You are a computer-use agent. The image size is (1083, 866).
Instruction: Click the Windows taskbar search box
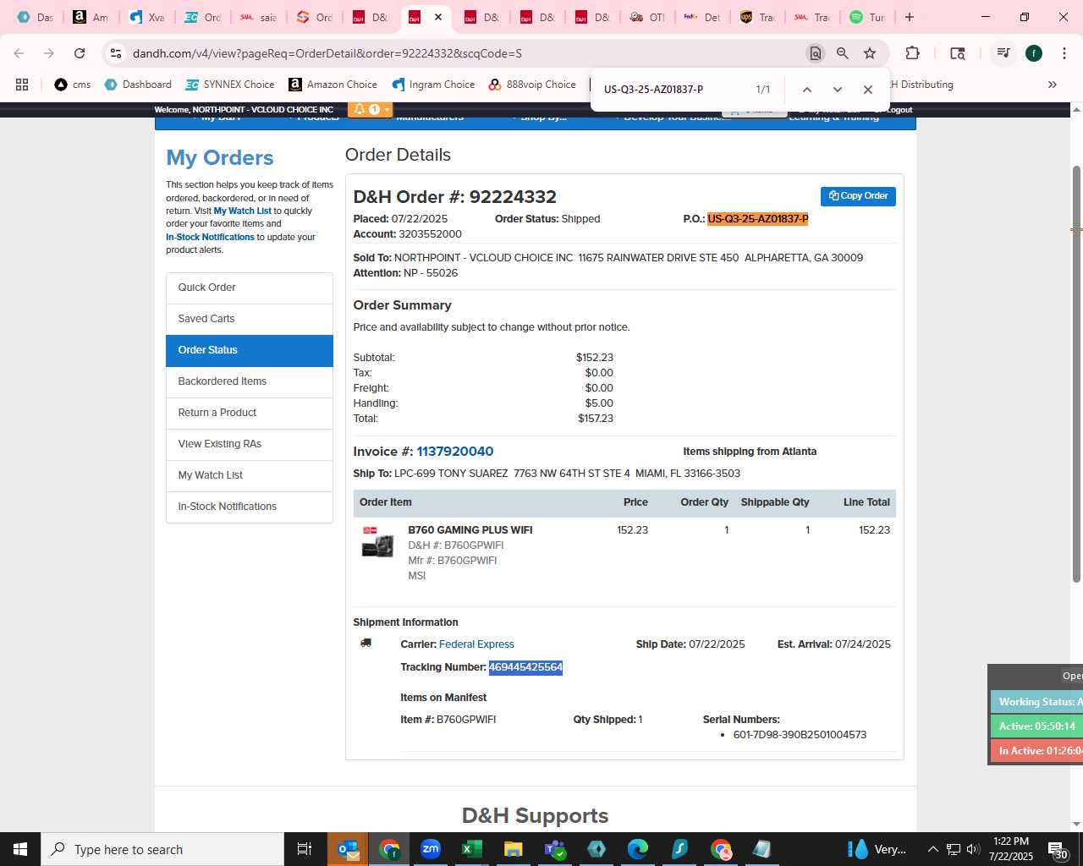click(162, 849)
